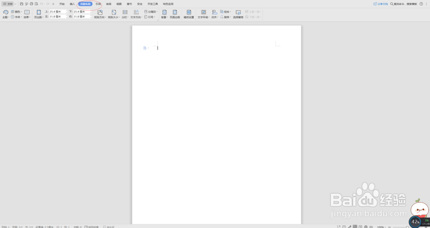Open the 组合 group dropdown

225,12
